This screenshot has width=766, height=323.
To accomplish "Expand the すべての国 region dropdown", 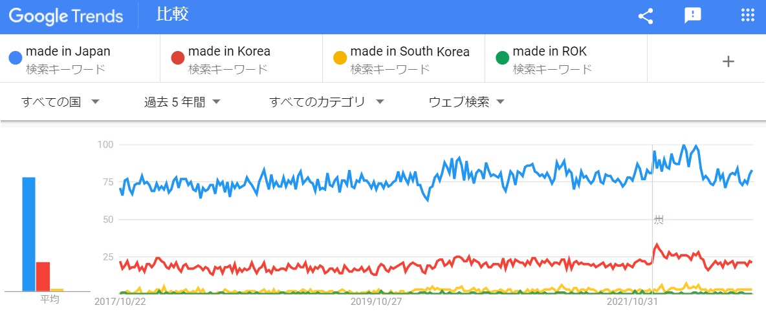I will pyautogui.click(x=60, y=102).
